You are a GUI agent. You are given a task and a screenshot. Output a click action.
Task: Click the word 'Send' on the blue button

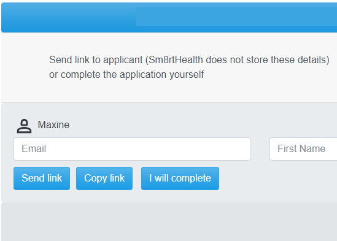coord(33,178)
